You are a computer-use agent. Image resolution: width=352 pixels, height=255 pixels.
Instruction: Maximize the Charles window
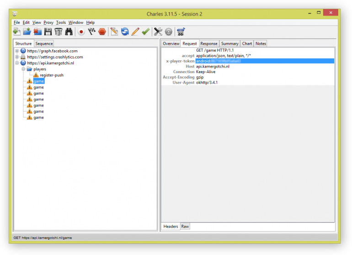tap(319, 13)
